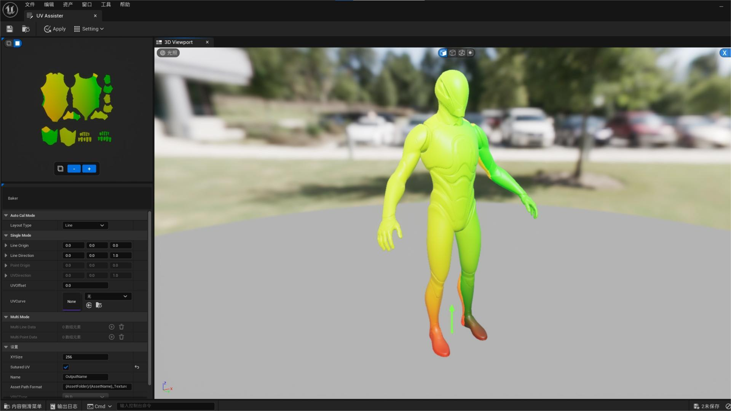Click the first Line Origin value field

point(73,245)
